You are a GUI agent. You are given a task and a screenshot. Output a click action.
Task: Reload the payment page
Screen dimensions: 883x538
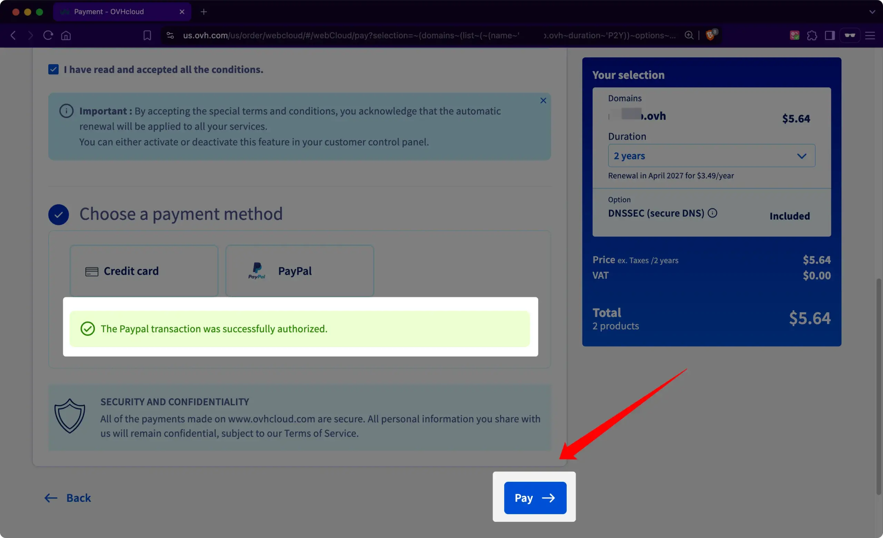click(48, 35)
